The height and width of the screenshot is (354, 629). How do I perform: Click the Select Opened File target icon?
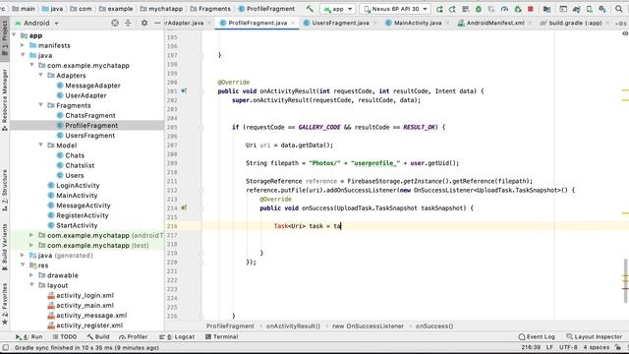[x=115, y=23]
